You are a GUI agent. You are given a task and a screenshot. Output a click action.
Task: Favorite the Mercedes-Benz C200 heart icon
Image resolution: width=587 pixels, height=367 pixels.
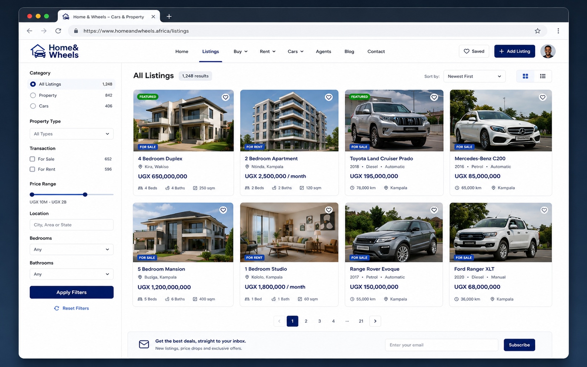point(543,97)
